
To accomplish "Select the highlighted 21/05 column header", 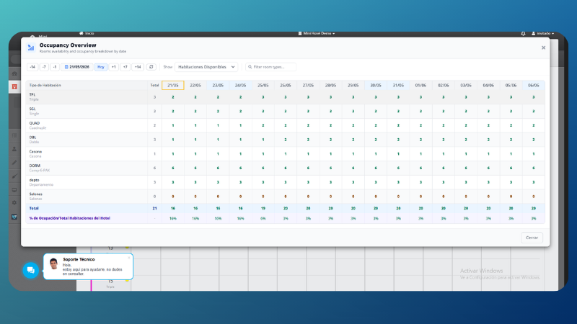I will click(173, 85).
